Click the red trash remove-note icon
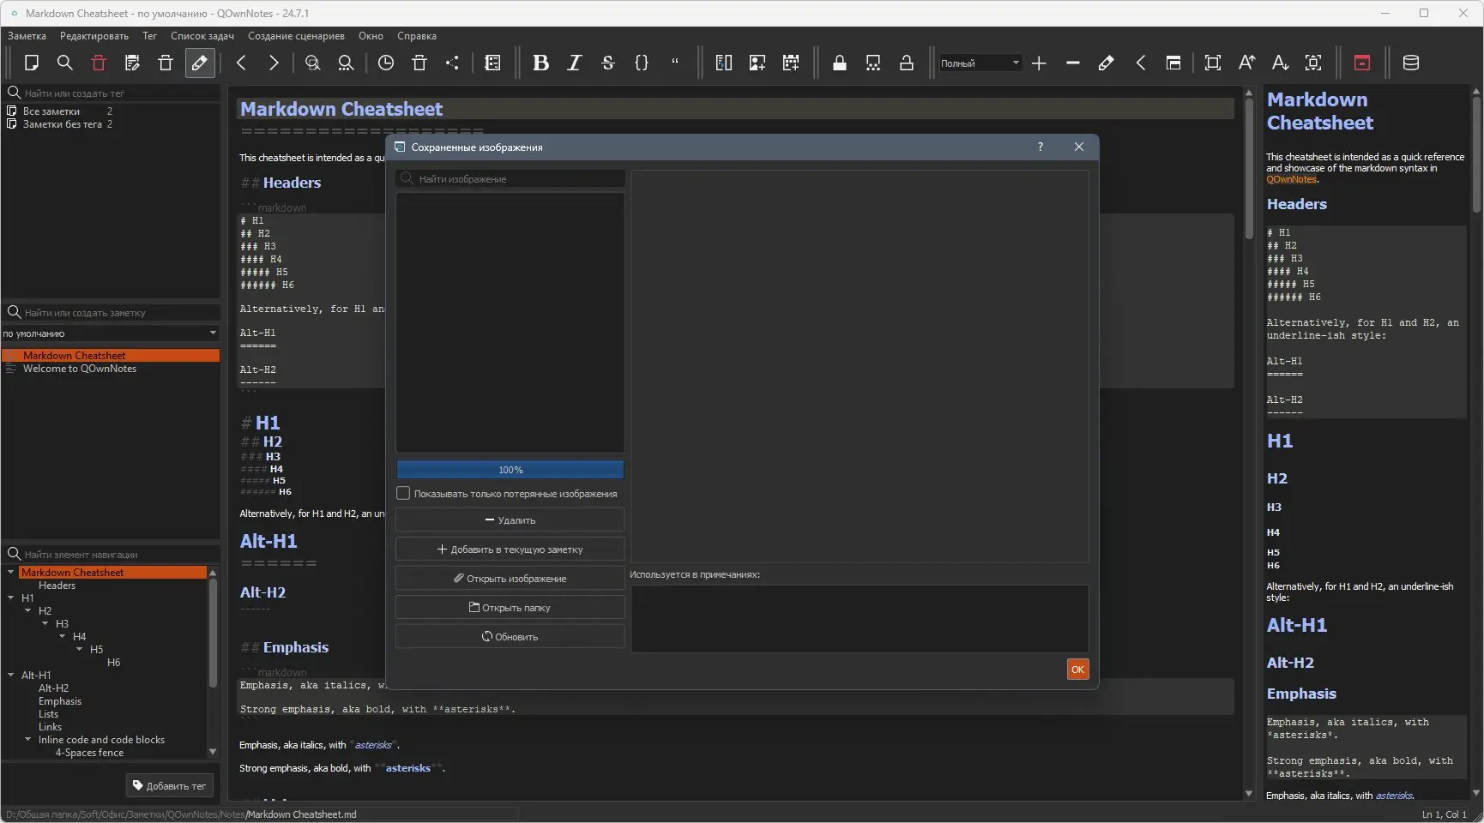The height and width of the screenshot is (823, 1484). pos(99,63)
